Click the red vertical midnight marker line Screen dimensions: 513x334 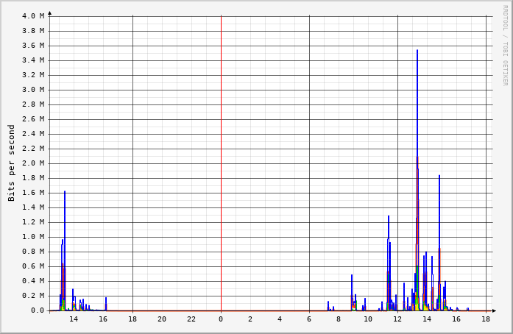pos(221,163)
